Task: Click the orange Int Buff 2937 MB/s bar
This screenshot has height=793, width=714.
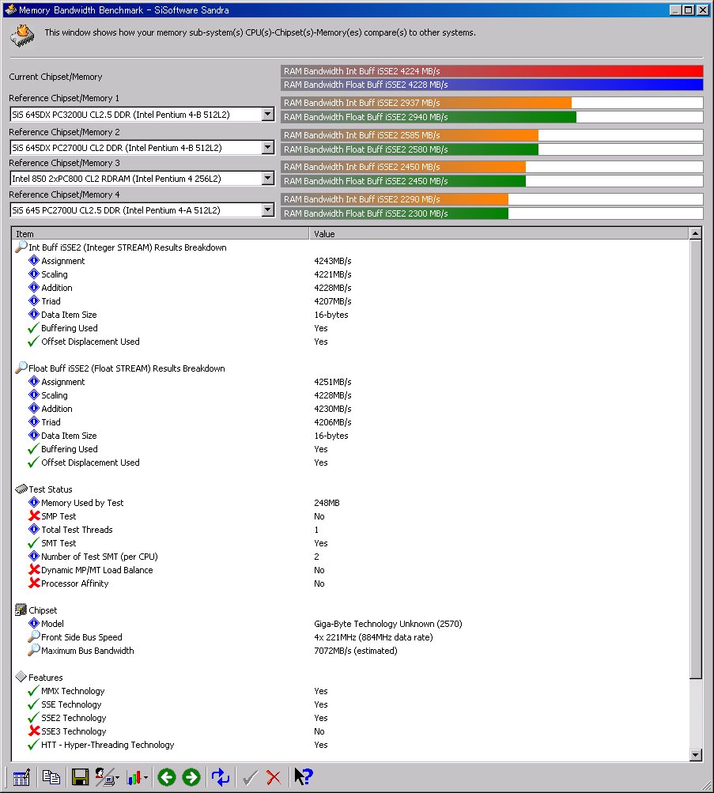Action: tap(425, 103)
